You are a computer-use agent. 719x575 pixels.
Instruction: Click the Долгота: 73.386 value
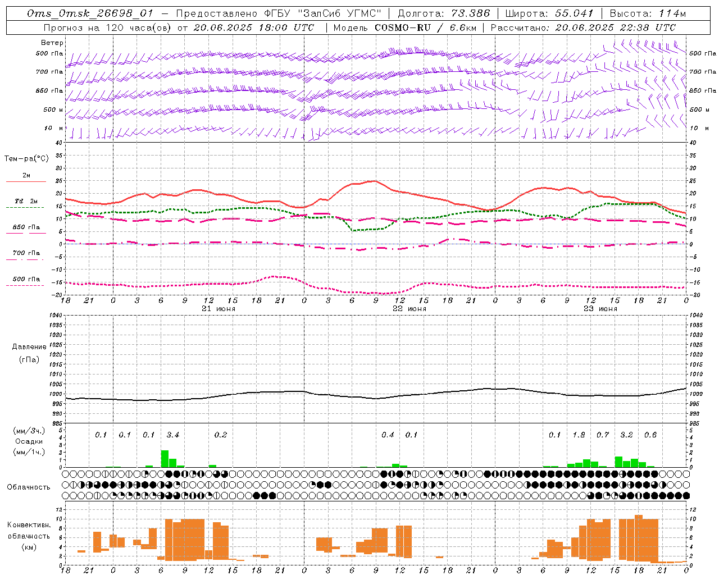click(x=444, y=13)
